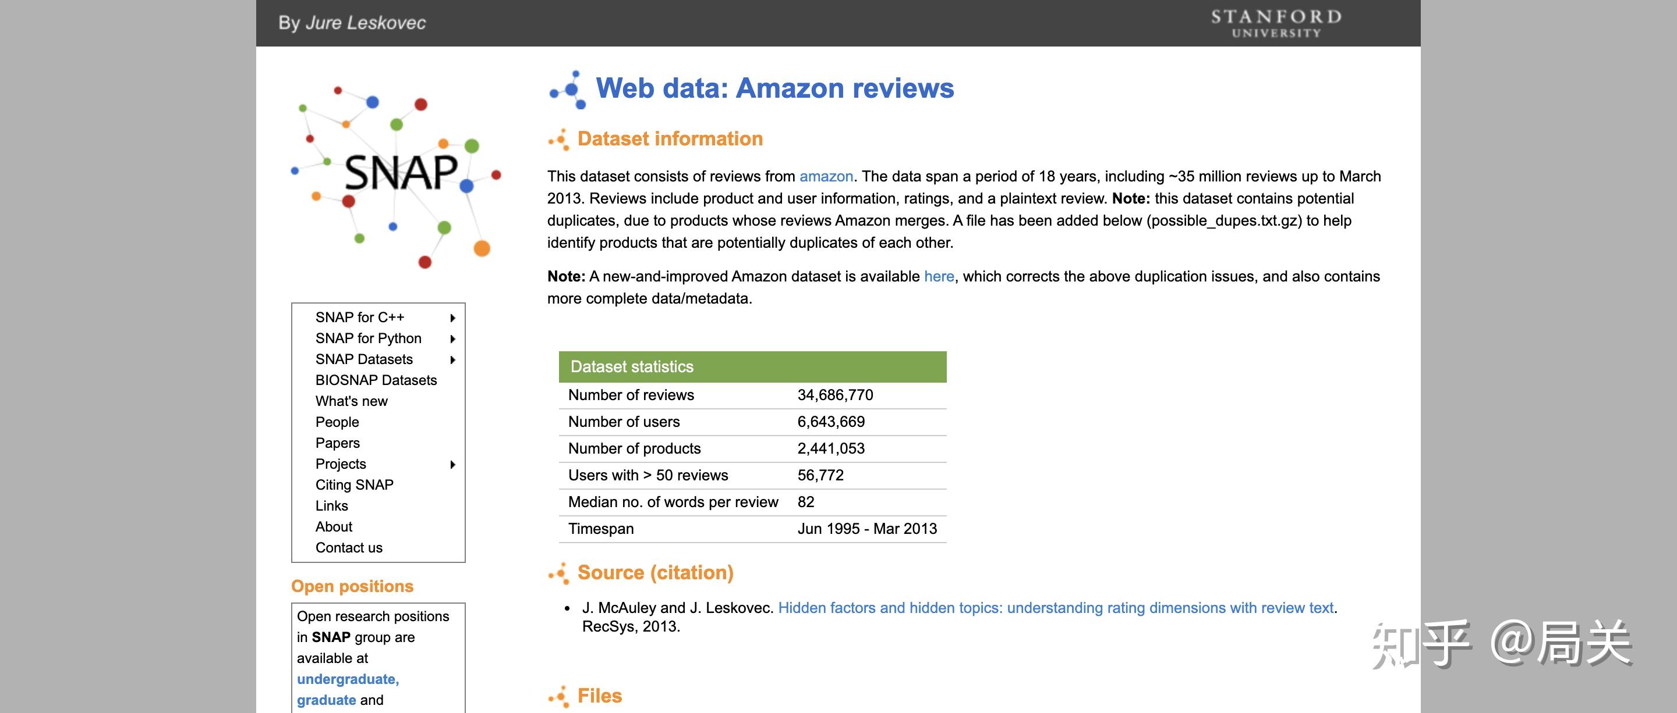
Task: Open the BIOSNAP Datasets menu item
Action: coord(376,380)
